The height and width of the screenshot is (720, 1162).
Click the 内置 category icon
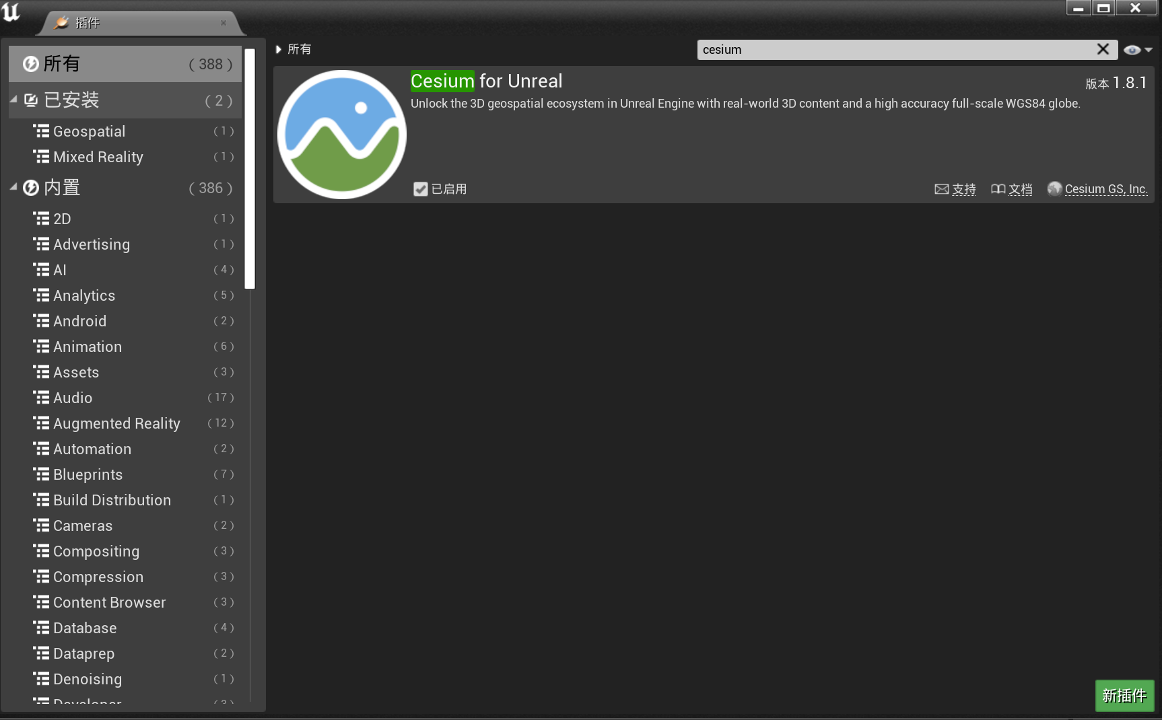pyautogui.click(x=31, y=188)
